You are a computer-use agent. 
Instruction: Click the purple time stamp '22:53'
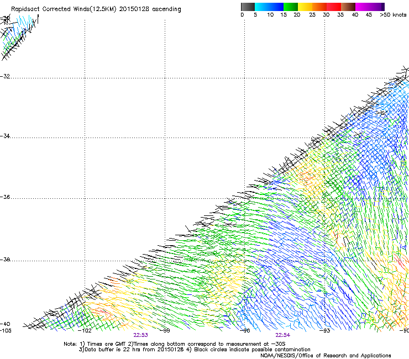click(x=140, y=335)
